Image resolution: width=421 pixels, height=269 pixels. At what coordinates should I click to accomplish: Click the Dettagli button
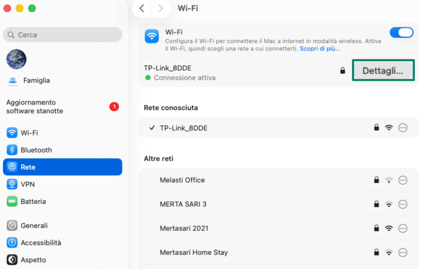tap(383, 70)
